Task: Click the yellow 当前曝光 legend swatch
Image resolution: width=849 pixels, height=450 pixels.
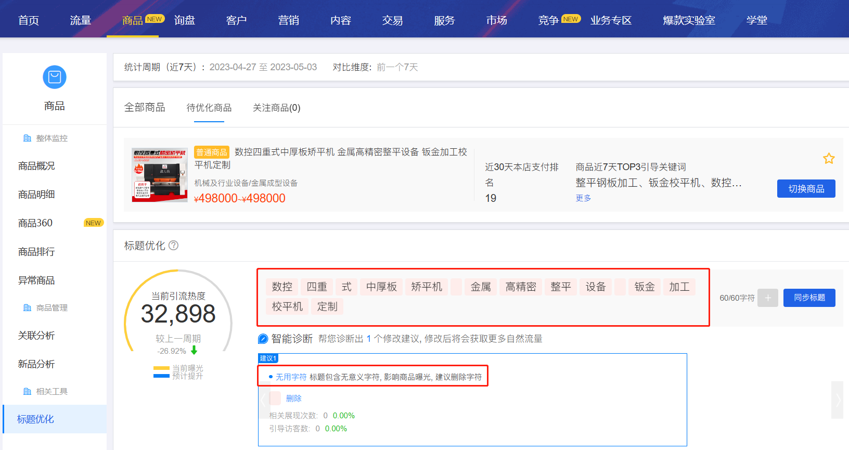Action: [x=161, y=368]
